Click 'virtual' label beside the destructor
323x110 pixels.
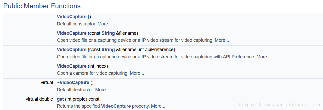(x=47, y=82)
